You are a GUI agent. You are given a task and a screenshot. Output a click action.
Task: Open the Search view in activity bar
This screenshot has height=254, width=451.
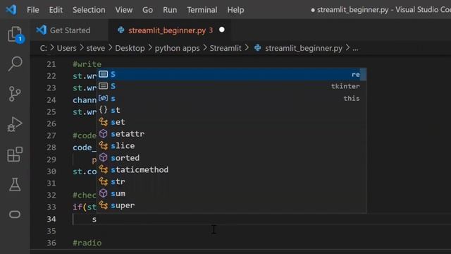[x=15, y=64]
